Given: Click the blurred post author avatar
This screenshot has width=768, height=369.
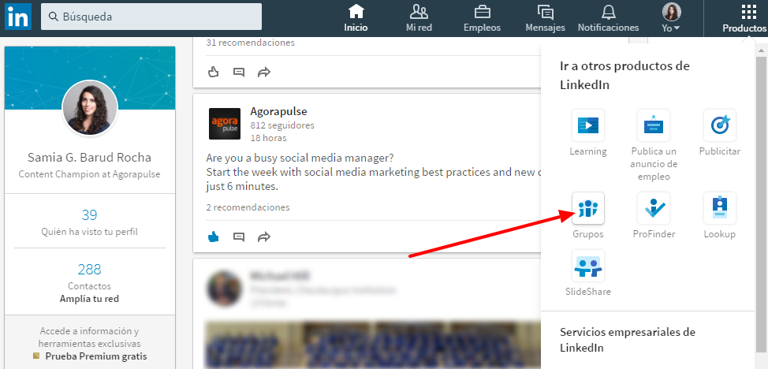Looking at the screenshot, I should (225, 289).
